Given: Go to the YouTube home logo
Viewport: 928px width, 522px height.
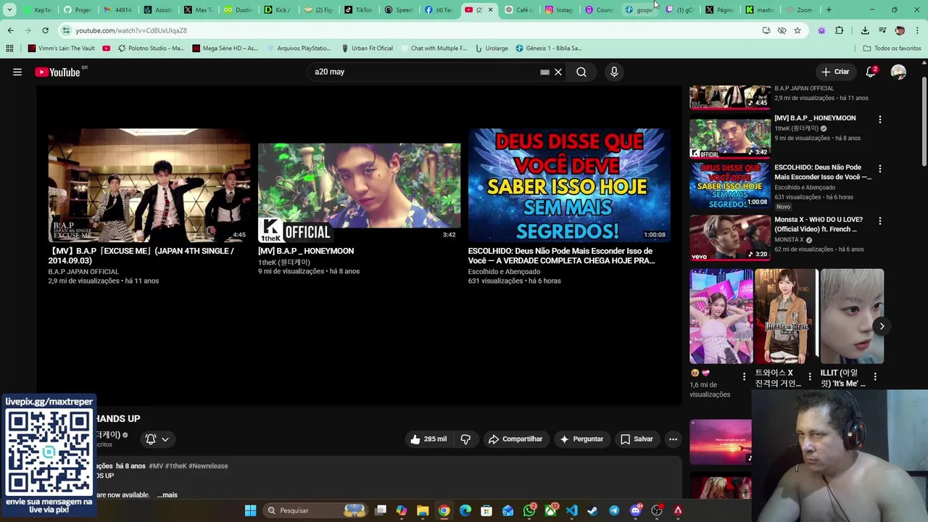Looking at the screenshot, I should [58, 72].
